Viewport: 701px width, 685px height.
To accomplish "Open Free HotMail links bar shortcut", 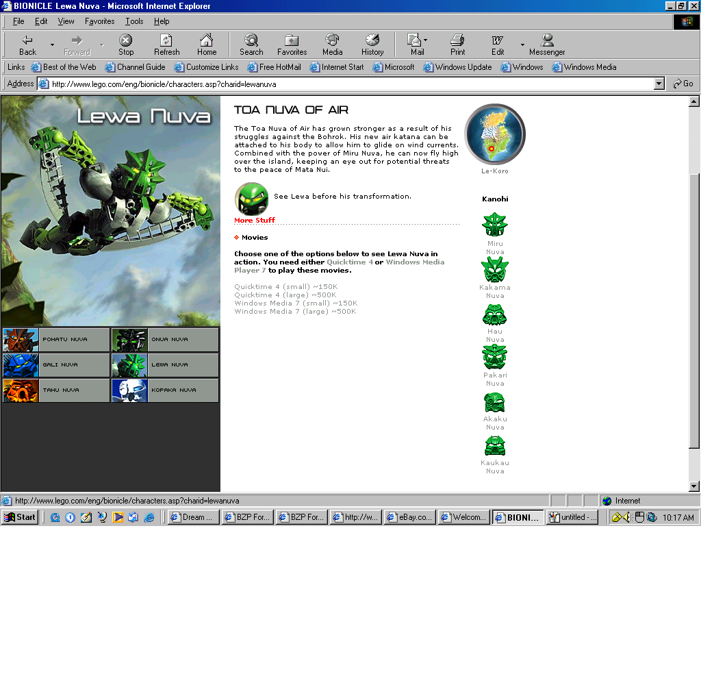I will click(275, 67).
